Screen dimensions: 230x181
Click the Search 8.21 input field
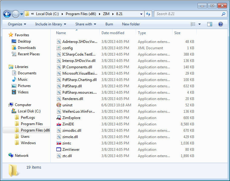tap(188, 14)
